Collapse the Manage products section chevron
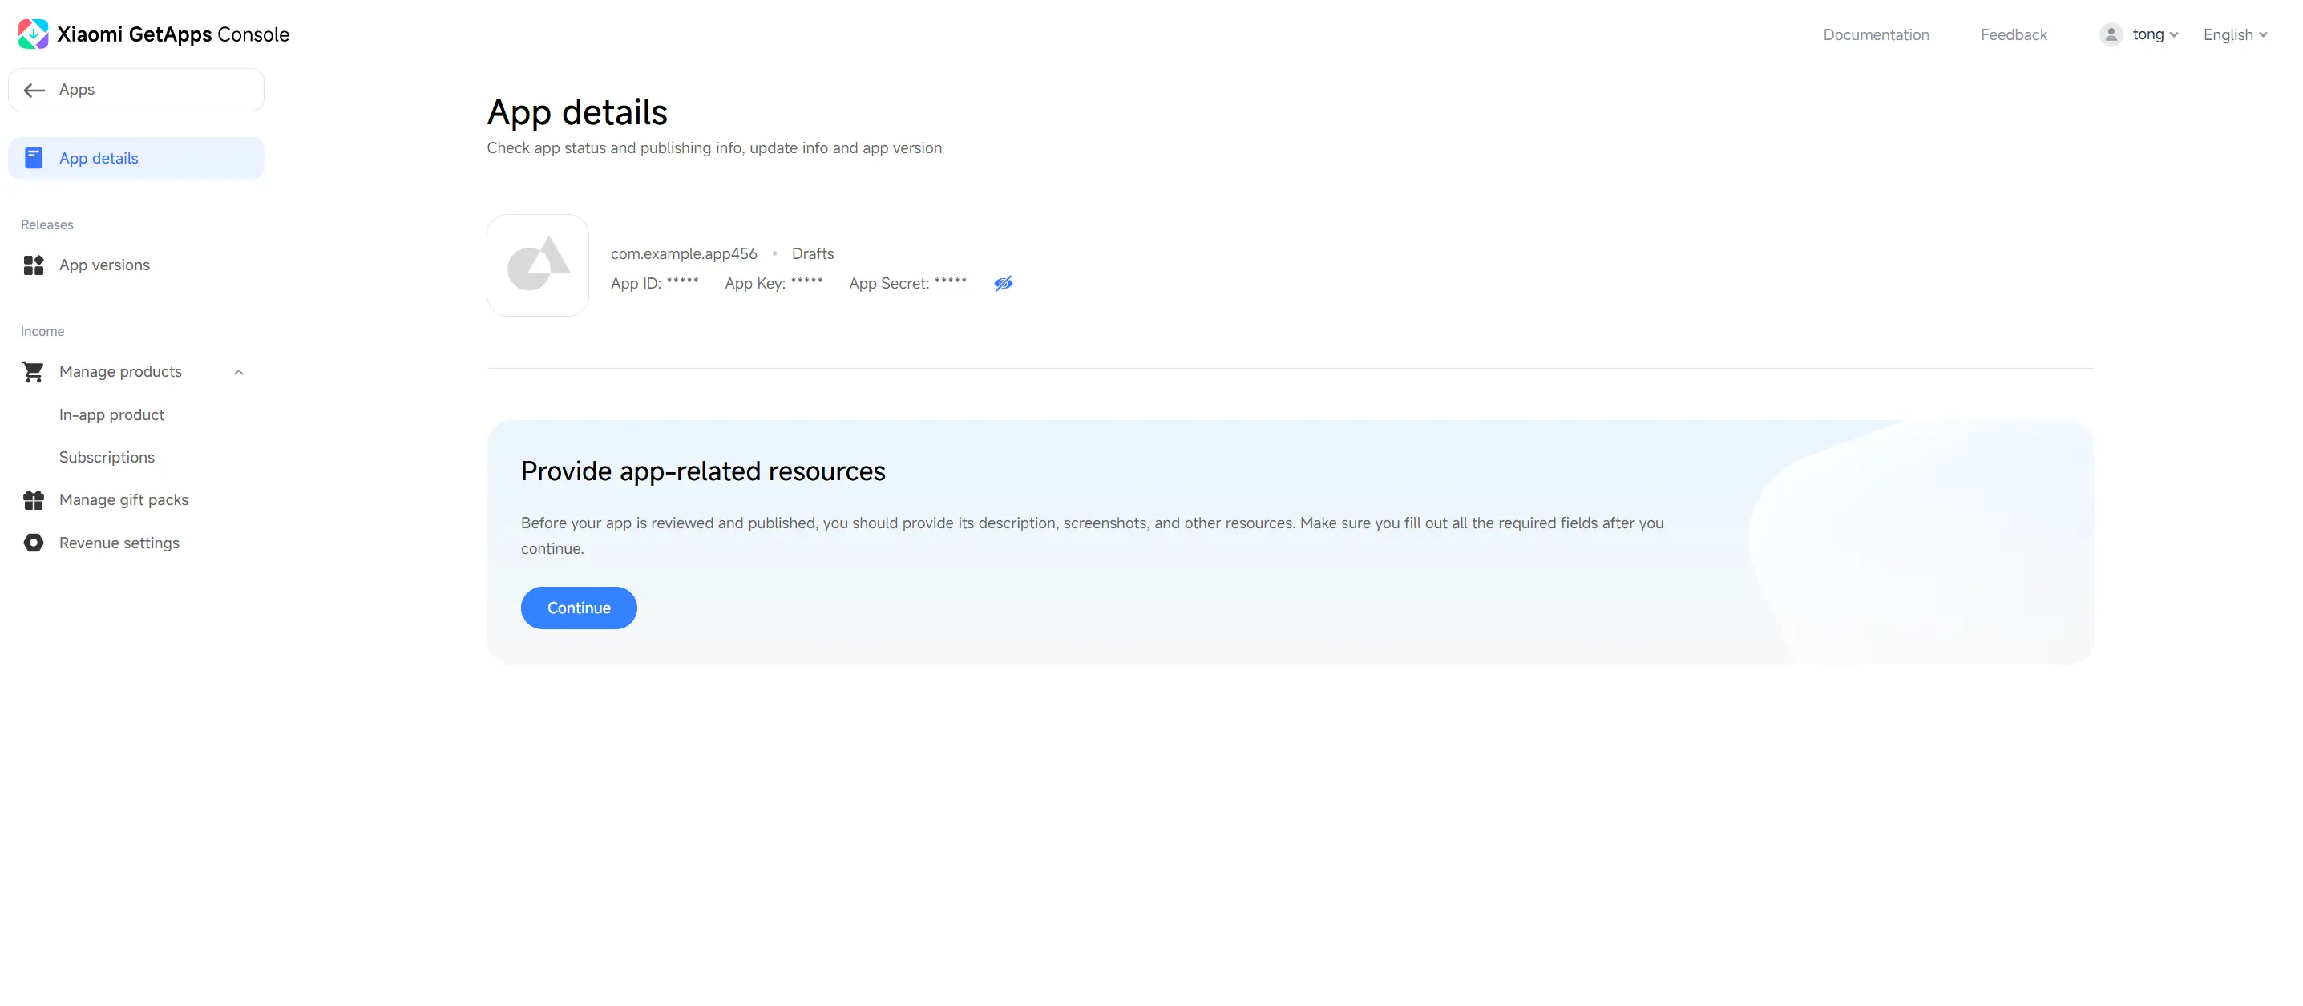The width and height of the screenshot is (2303, 1006). [x=239, y=372]
